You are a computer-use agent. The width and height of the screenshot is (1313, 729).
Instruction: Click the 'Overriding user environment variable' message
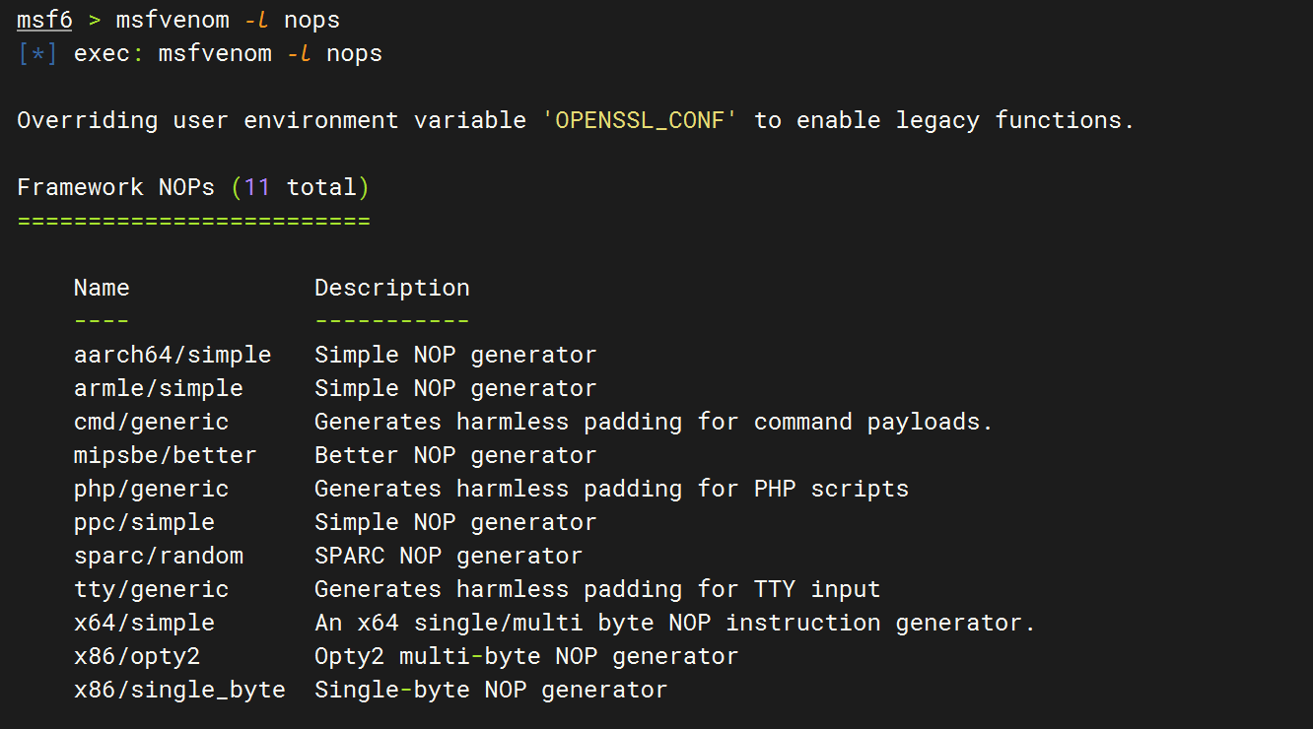576,120
